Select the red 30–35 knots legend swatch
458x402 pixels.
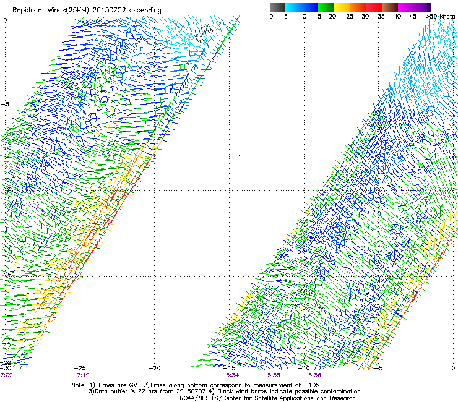point(374,7)
